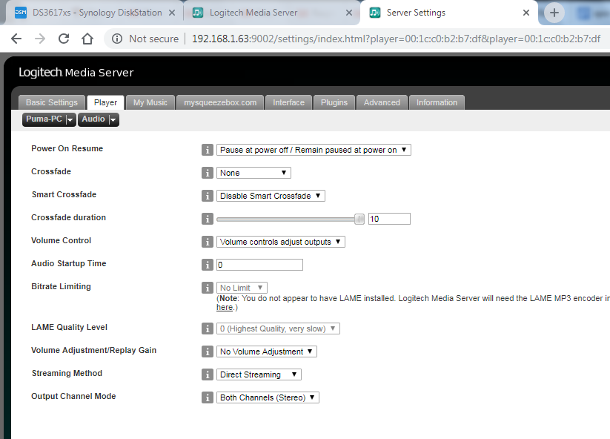Select the Player tab
610x439 pixels.
click(105, 102)
